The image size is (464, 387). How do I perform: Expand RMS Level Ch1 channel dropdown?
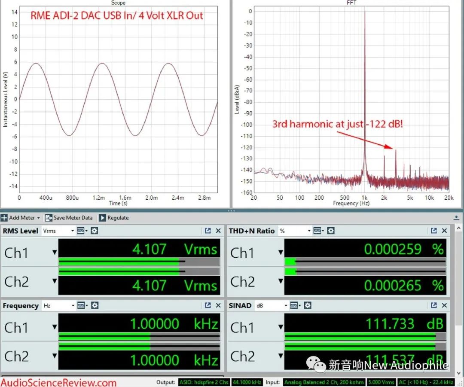click(55, 253)
